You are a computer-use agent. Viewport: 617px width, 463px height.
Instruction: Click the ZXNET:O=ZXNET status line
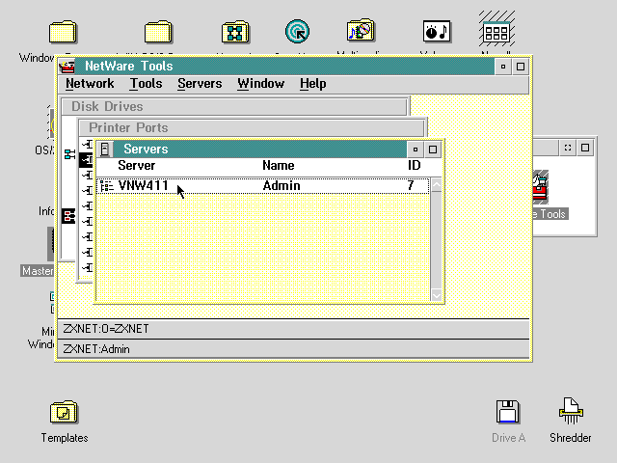pyautogui.click(x=293, y=329)
